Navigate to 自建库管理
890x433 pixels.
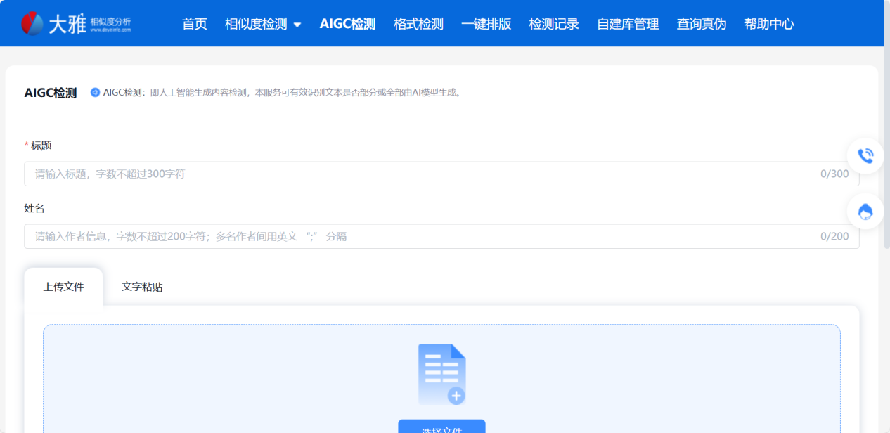tap(627, 24)
